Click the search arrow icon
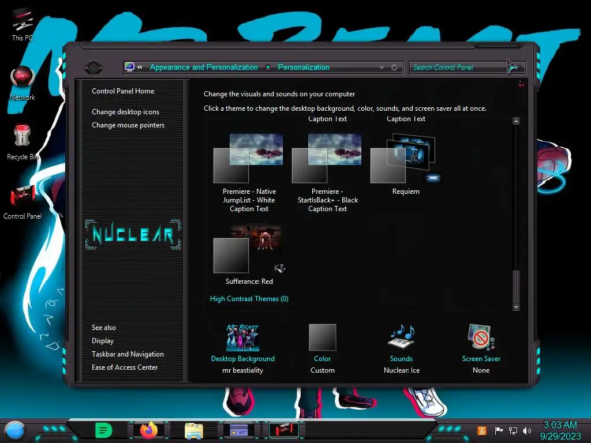591x443 pixels. pos(514,67)
